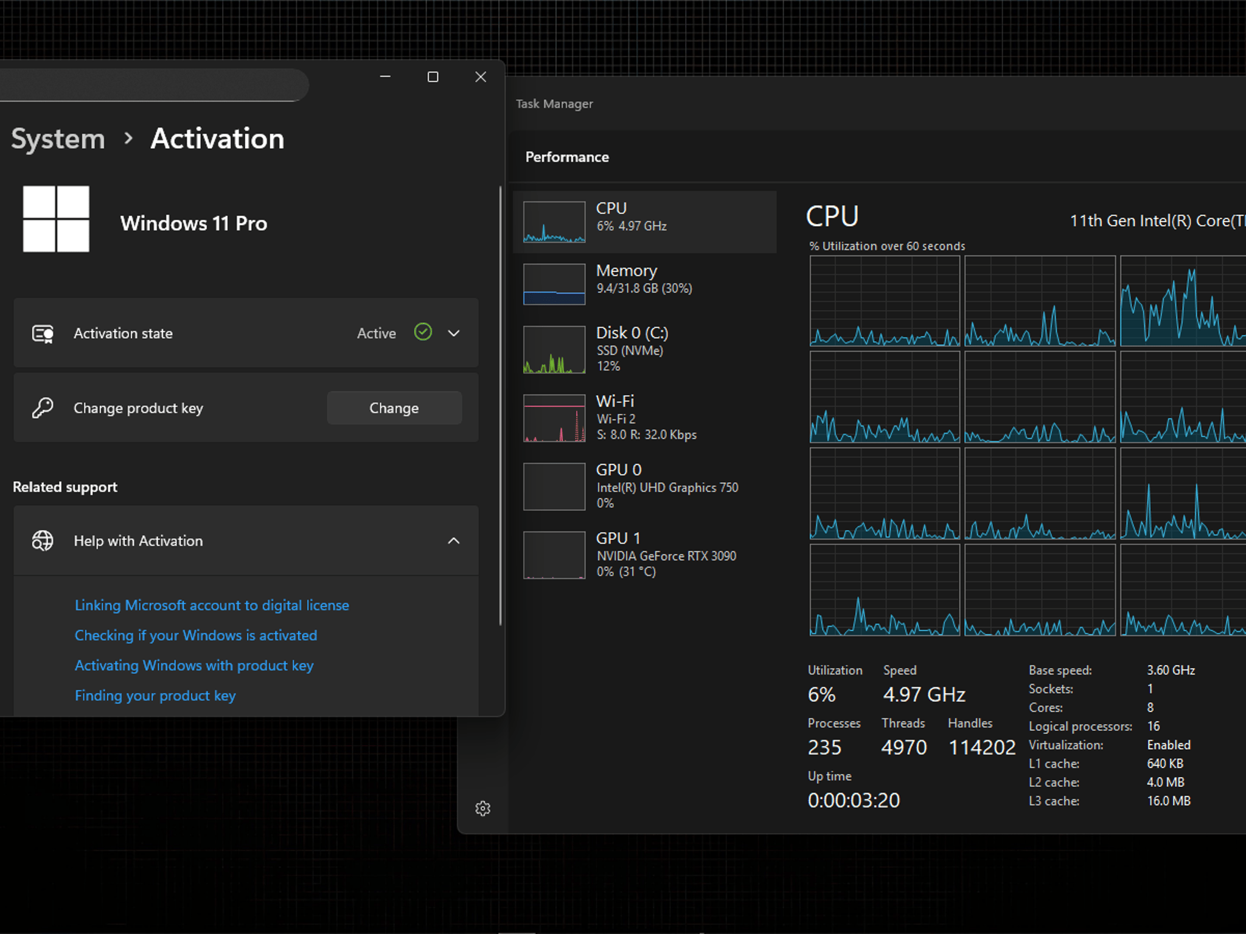Click the L2 cache 4.0 MB value

(x=1166, y=783)
